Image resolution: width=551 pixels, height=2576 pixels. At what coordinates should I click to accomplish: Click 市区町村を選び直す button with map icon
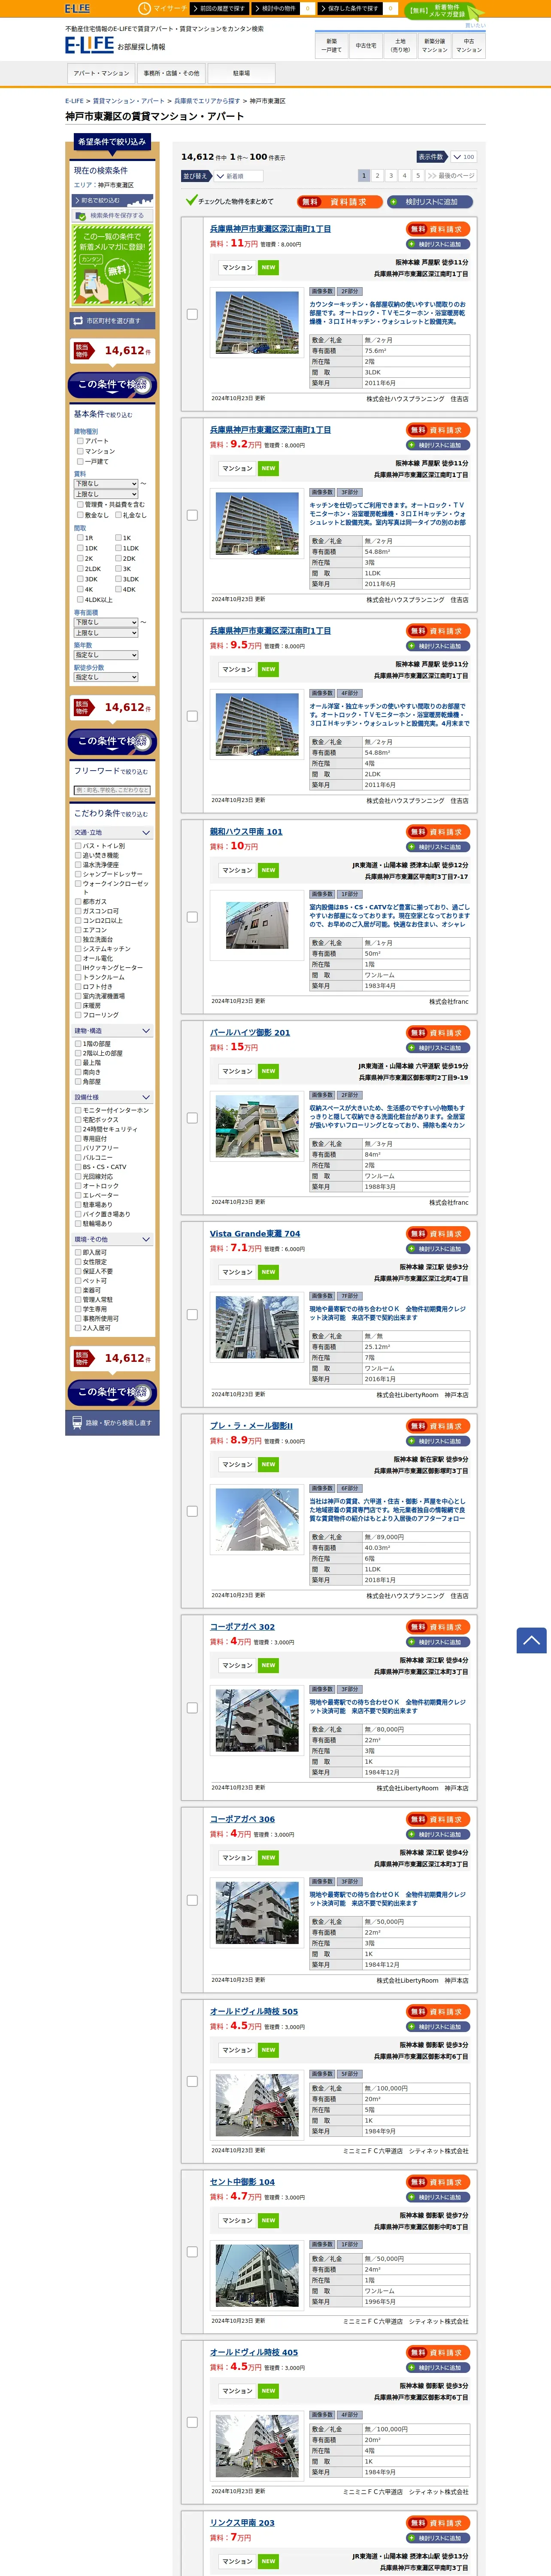click(112, 321)
